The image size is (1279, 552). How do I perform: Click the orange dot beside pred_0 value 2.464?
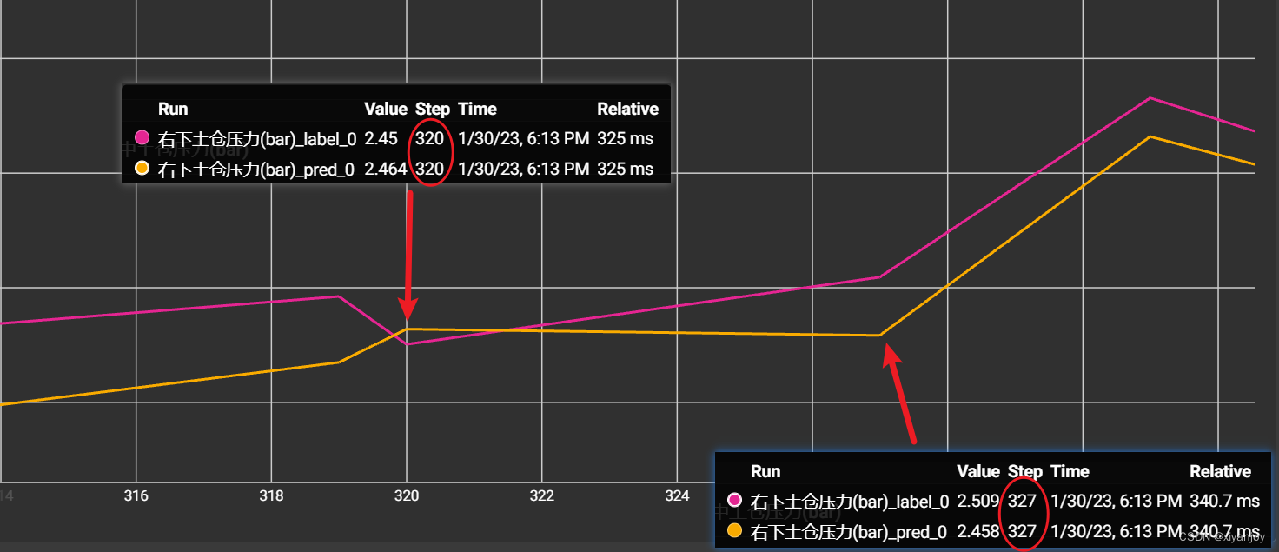click(x=142, y=168)
